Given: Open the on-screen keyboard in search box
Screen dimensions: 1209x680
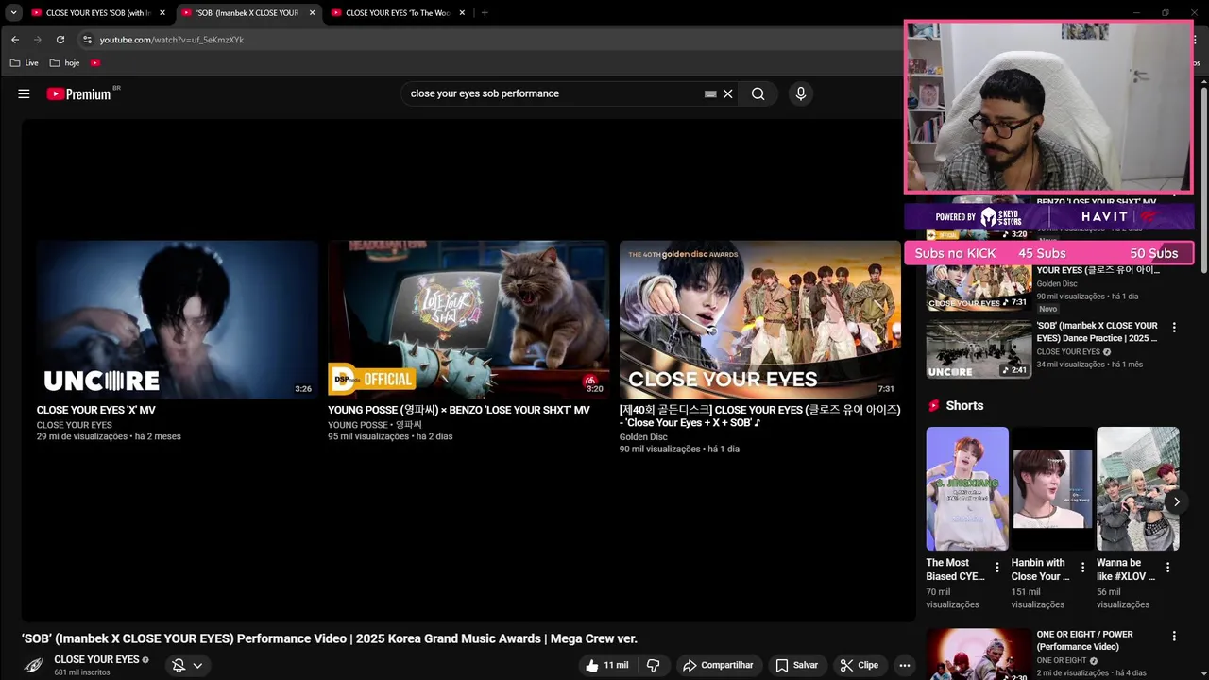Looking at the screenshot, I should pyautogui.click(x=710, y=93).
